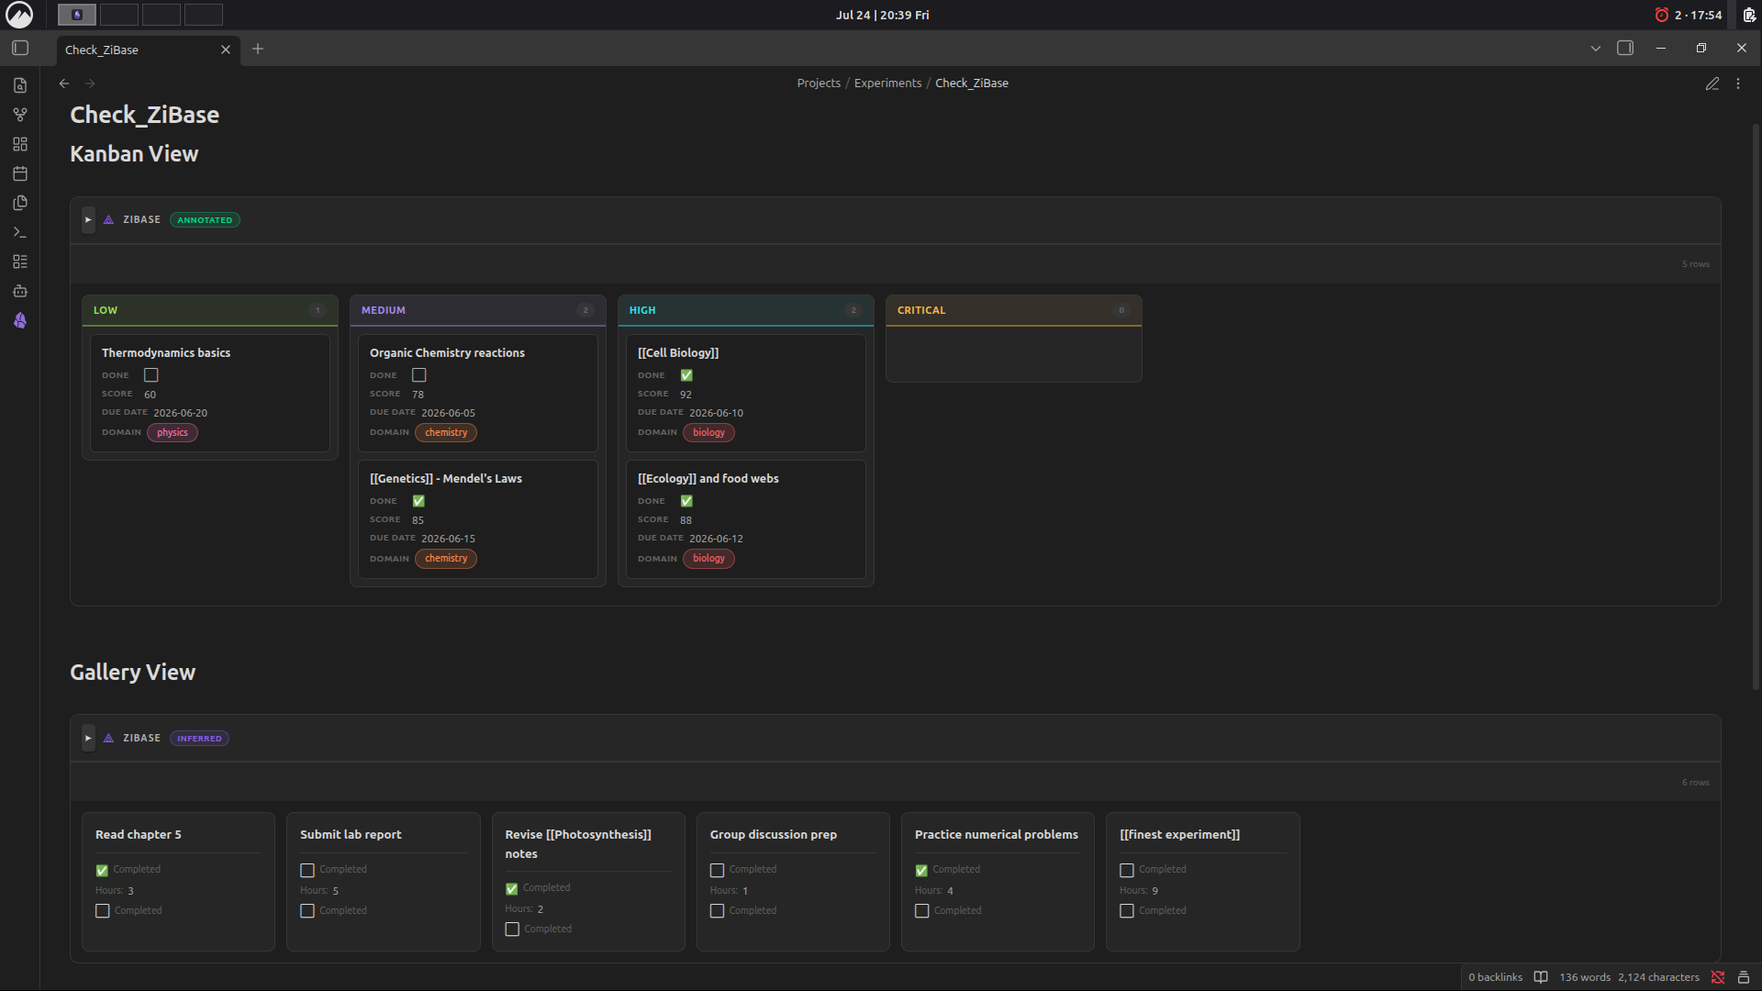
Task: Open the quick switcher file-search ribbon icon
Action: pyautogui.click(x=20, y=85)
